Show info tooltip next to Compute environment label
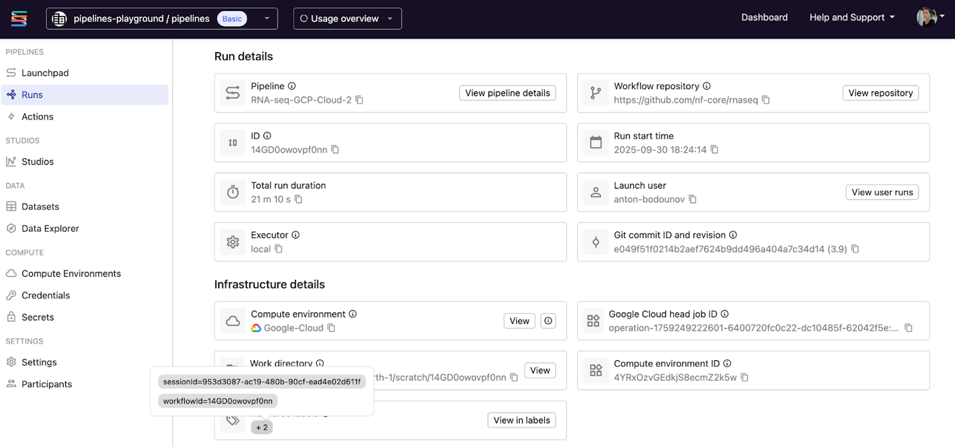This screenshot has width=955, height=447. coord(353,314)
